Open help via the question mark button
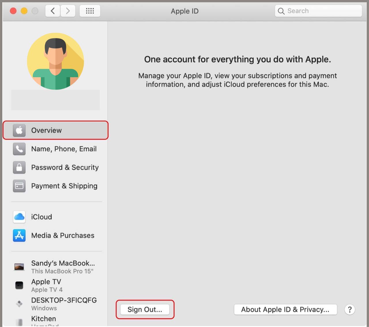 point(350,309)
